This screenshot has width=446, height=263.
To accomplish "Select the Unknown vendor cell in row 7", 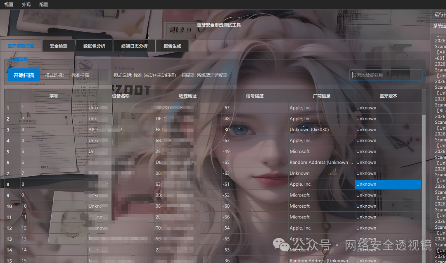I will [321, 173].
